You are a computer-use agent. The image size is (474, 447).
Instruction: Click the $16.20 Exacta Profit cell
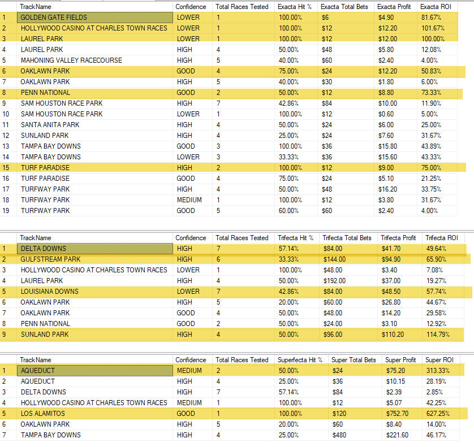[395, 189]
